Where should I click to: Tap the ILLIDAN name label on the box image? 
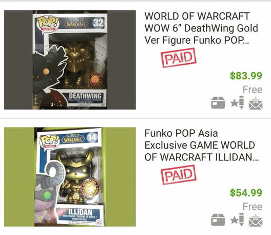[x=81, y=212]
